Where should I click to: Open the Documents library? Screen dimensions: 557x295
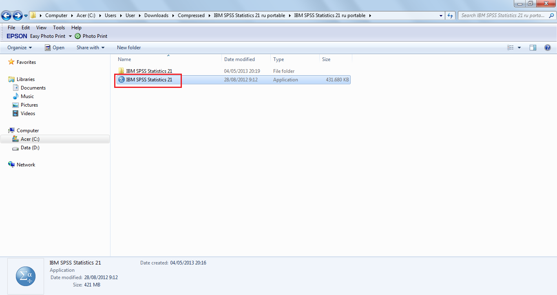coord(33,88)
